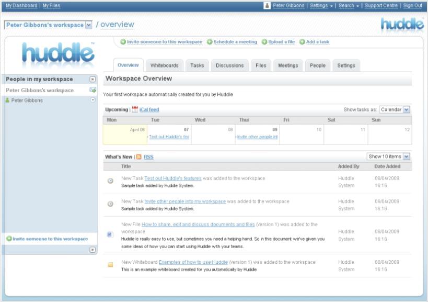The height and width of the screenshot is (302, 428).
Task: Open the Support Centre link
Action: point(381,5)
